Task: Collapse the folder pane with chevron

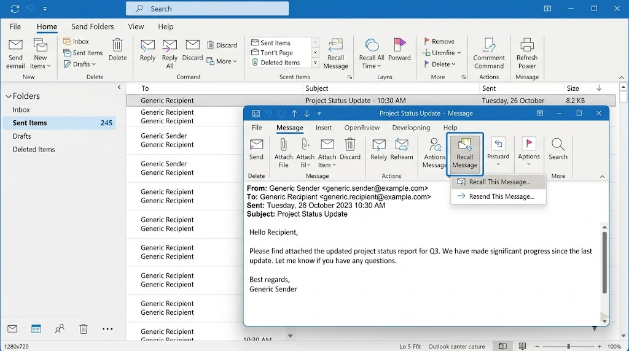Action: coord(119,87)
